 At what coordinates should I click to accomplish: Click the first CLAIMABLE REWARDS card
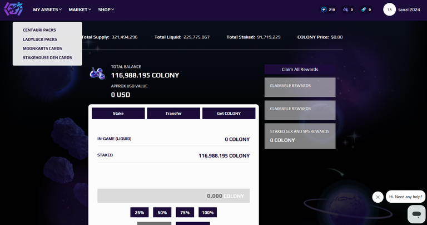(300, 87)
